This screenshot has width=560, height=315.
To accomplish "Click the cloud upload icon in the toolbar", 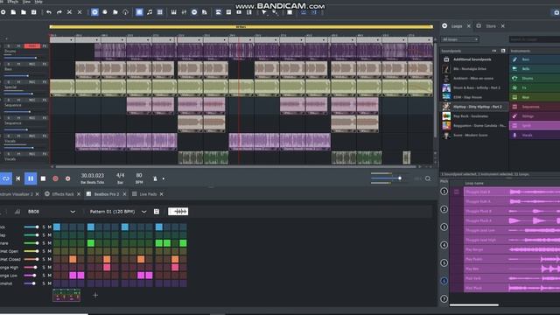I will point(126,12).
